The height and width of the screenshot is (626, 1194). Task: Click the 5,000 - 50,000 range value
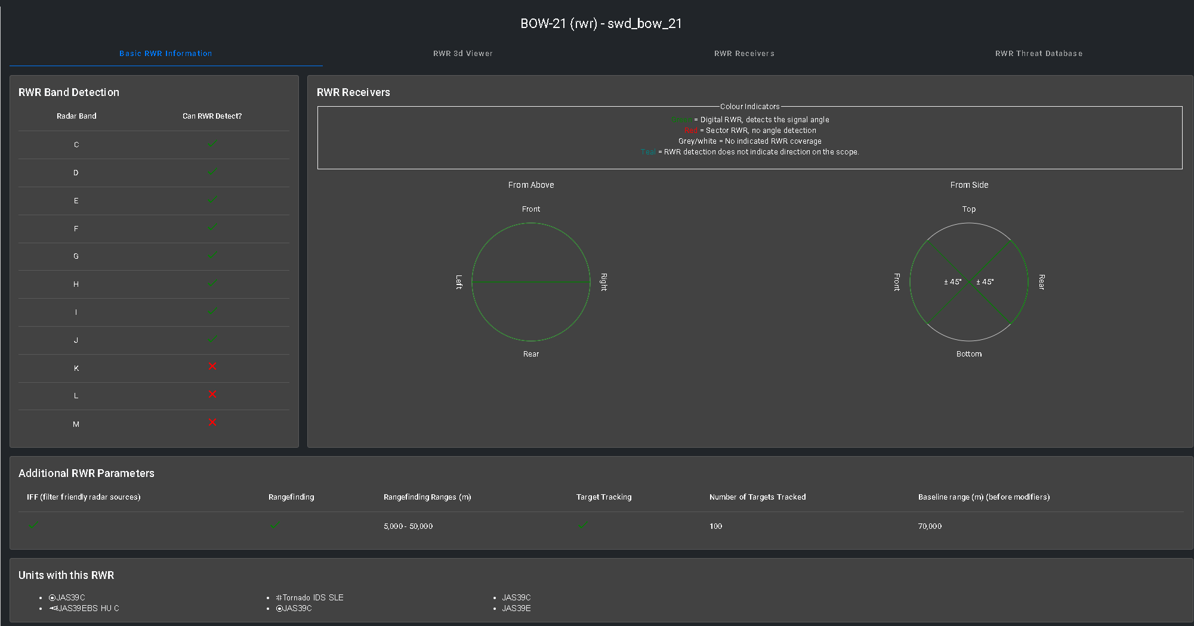[408, 526]
